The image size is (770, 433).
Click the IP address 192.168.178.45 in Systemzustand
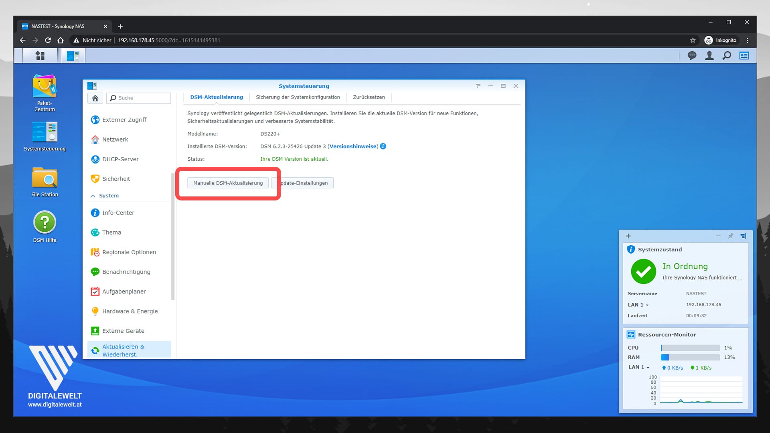(x=703, y=305)
